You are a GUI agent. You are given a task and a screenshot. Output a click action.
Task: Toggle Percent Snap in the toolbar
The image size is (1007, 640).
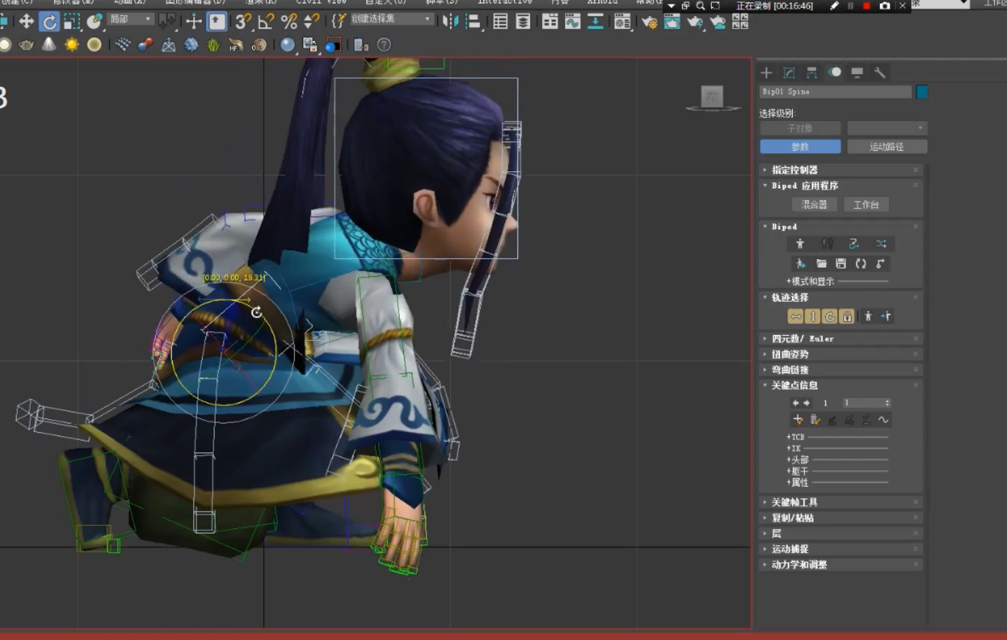click(x=289, y=22)
